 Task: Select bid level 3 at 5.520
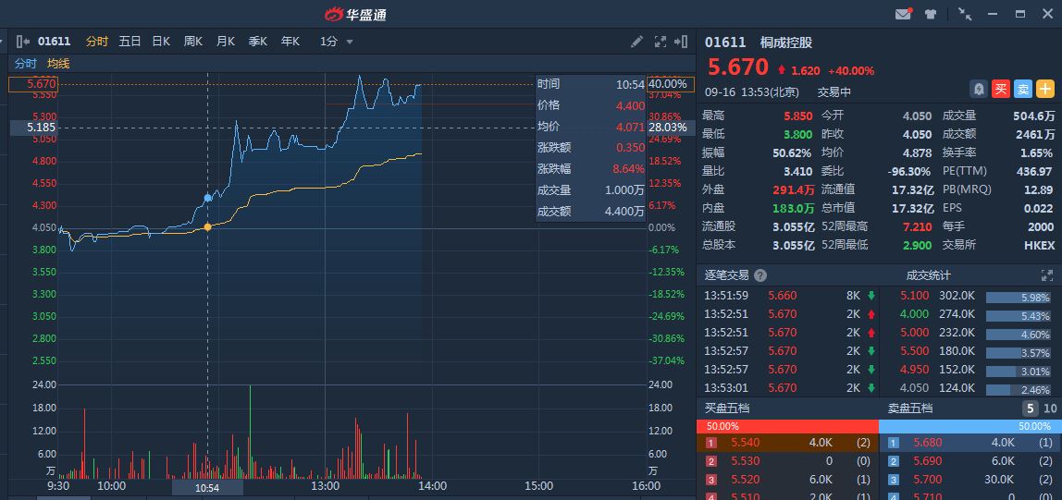click(787, 479)
